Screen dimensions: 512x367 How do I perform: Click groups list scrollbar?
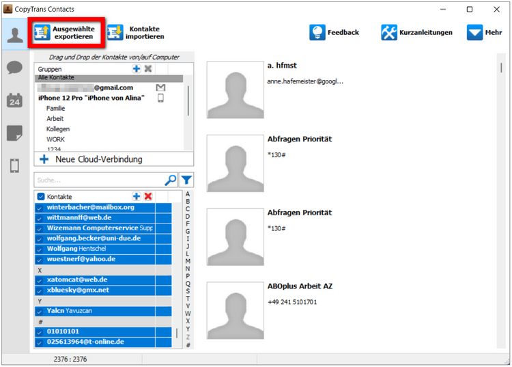(188, 100)
